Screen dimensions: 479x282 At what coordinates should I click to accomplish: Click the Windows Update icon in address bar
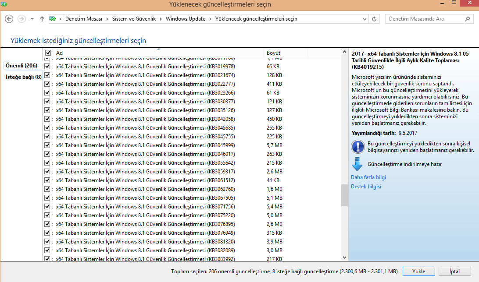point(53,19)
